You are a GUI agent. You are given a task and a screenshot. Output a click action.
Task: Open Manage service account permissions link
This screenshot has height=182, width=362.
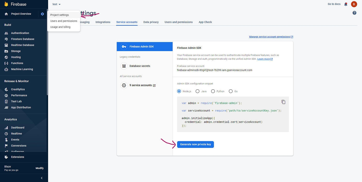click(x=269, y=36)
